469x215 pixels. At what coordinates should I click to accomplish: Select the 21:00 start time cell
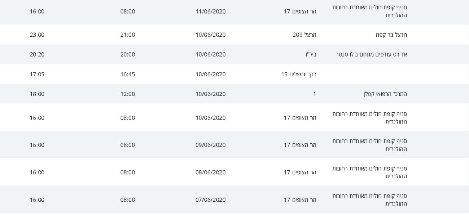128,35
